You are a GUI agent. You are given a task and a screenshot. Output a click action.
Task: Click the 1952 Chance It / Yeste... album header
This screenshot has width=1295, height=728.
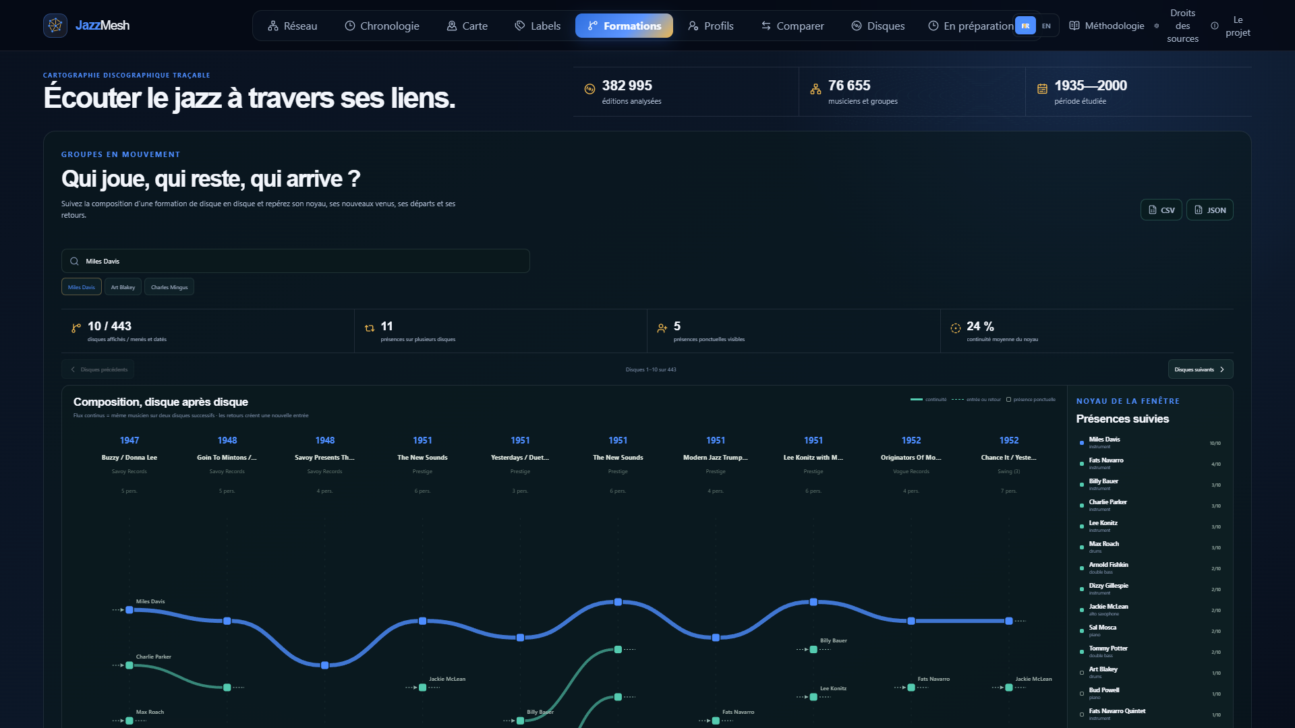tap(1009, 465)
